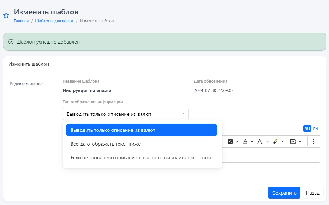Open the insert media dropdown arrow
This screenshot has height=205, width=329.
(x=300, y=141)
